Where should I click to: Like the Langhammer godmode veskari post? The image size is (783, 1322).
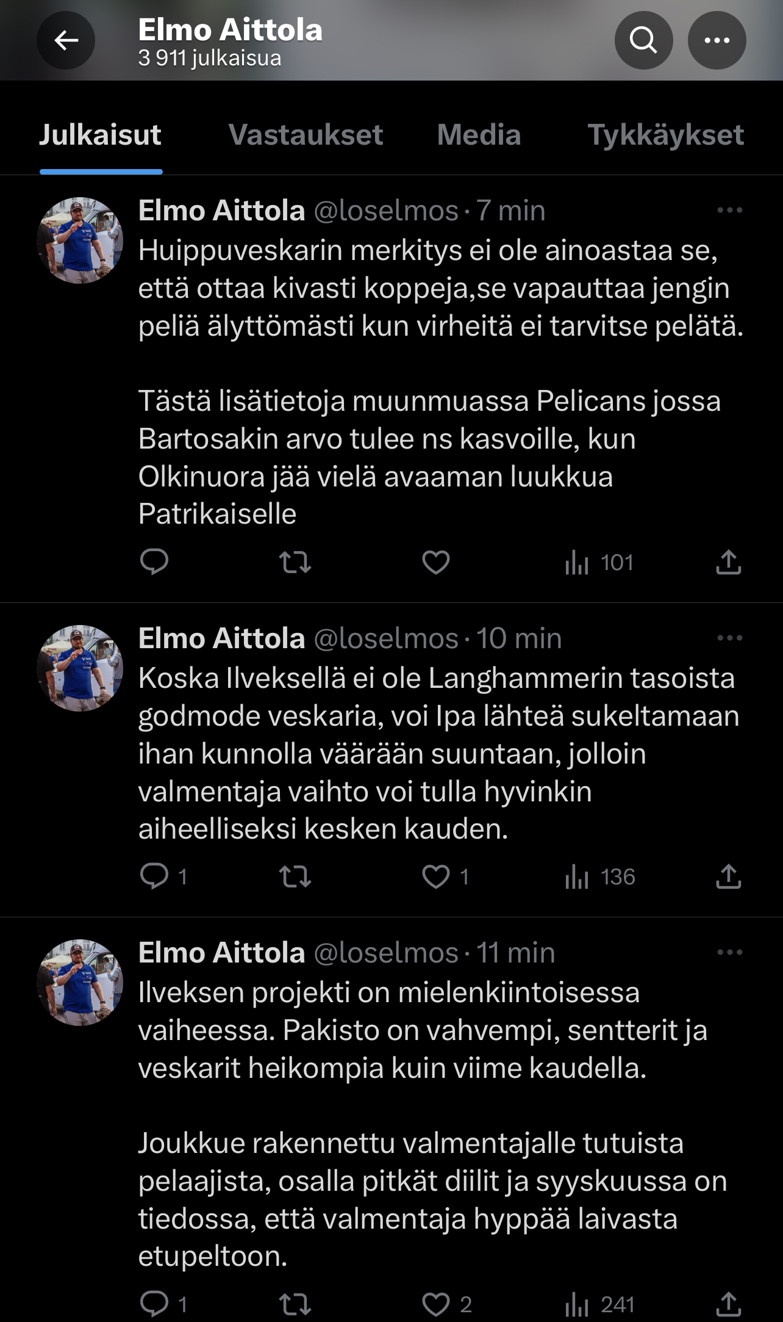(436, 877)
